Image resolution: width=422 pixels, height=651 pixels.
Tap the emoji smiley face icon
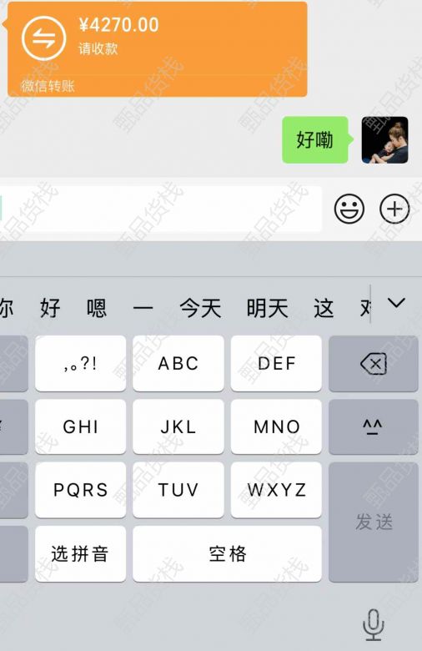(349, 209)
